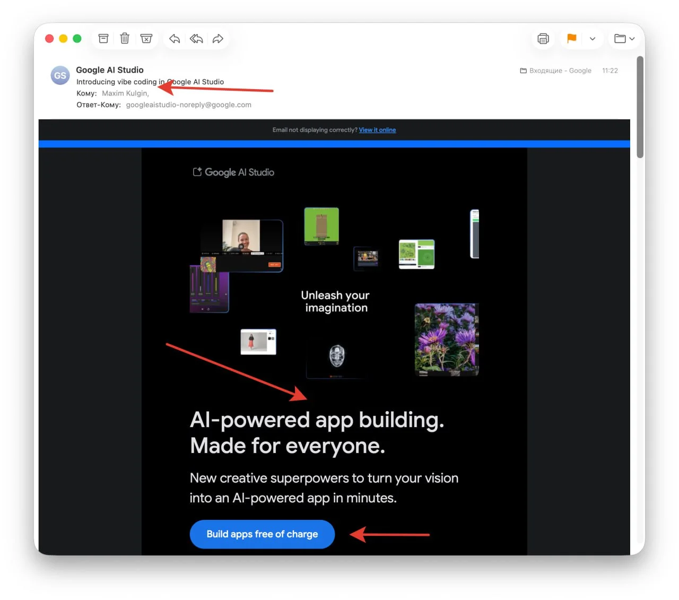Select the smiling woman webcam thumbnail
The width and height of the screenshot is (679, 600).
click(x=242, y=237)
